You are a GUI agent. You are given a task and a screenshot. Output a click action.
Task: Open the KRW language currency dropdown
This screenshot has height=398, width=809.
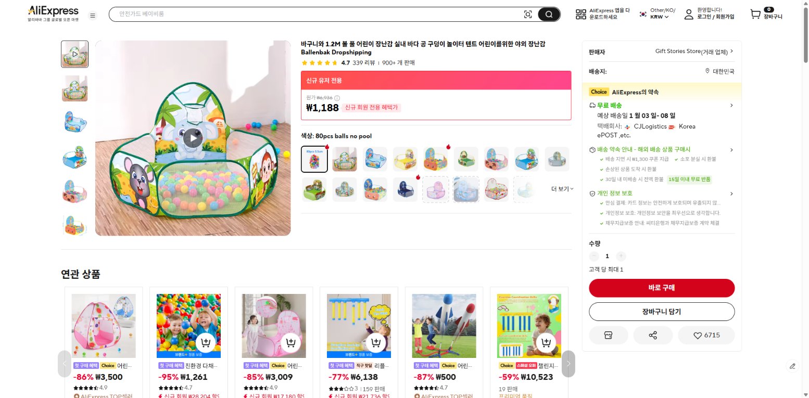660,17
